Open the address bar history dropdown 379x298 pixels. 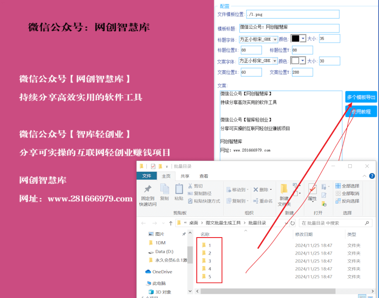tap(286, 223)
